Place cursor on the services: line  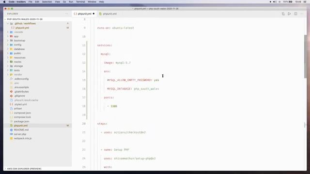(105, 45)
